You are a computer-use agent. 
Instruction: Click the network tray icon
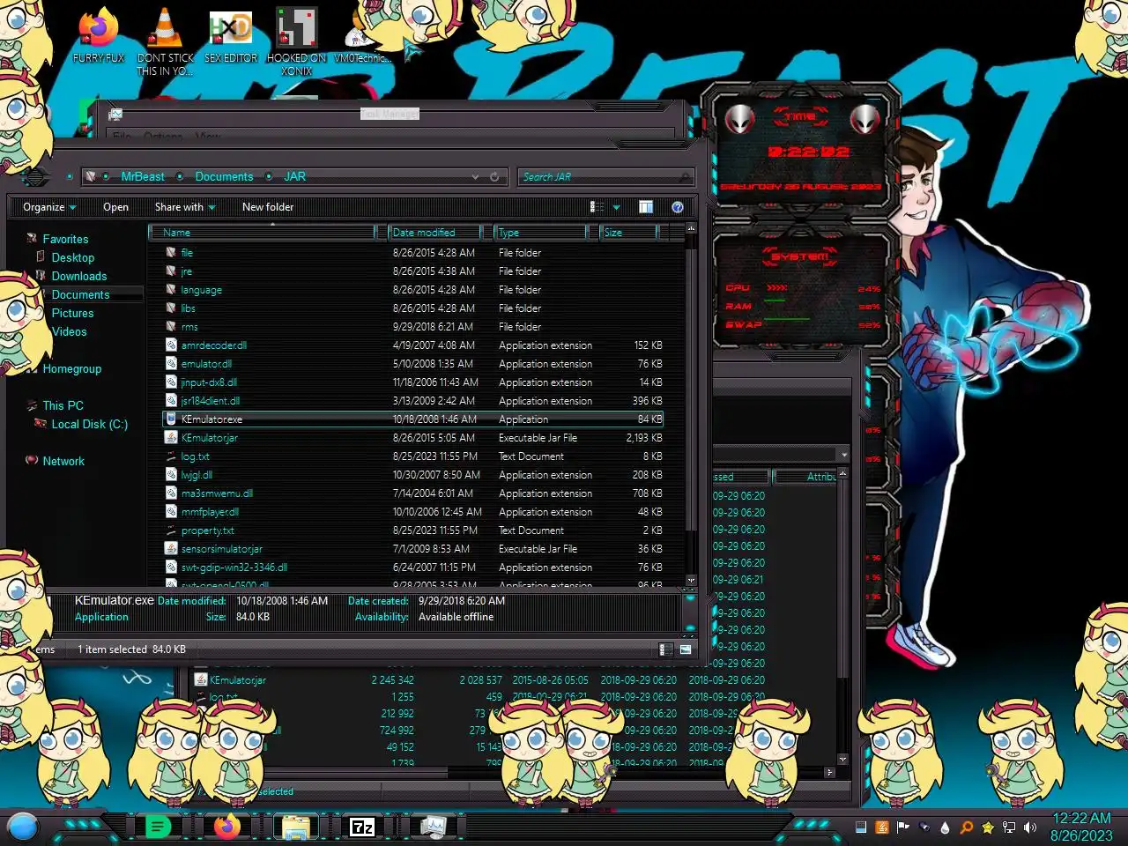(x=1009, y=827)
